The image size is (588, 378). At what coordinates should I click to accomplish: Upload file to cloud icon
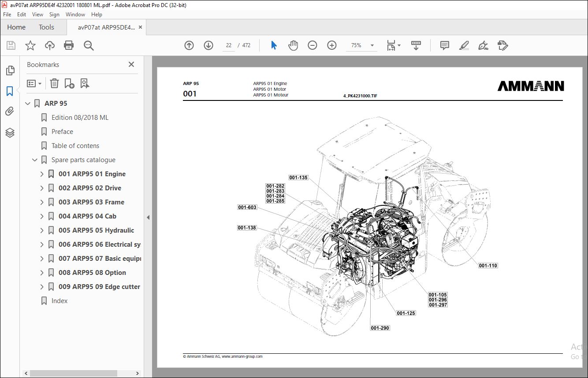50,45
